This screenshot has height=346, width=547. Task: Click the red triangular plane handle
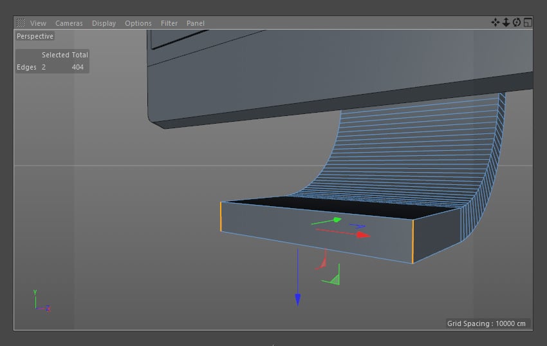[323, 262]
